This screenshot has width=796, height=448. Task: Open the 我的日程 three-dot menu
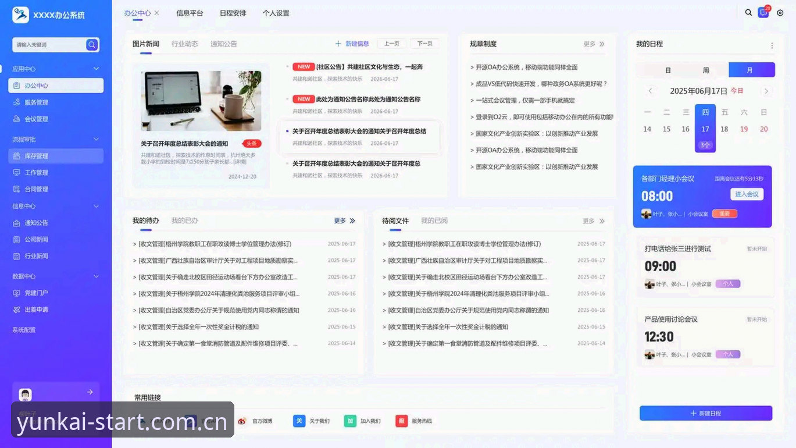[x=772, y=45]
